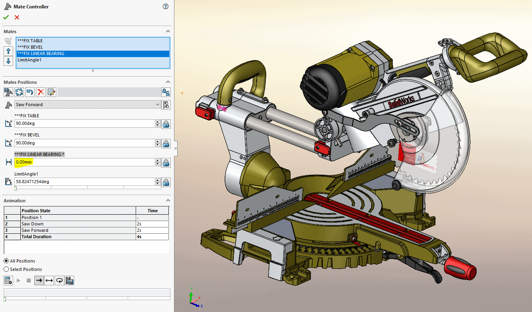The height and width of the screenshot is (312, 532).
Task: Toggle lock for ***FIX TABLE mate
Action: point(166,124)
